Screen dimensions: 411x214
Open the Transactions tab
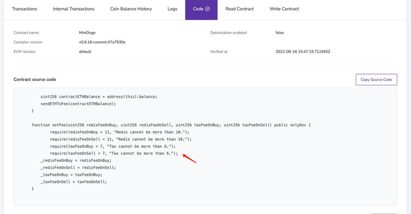pos(24,9)
